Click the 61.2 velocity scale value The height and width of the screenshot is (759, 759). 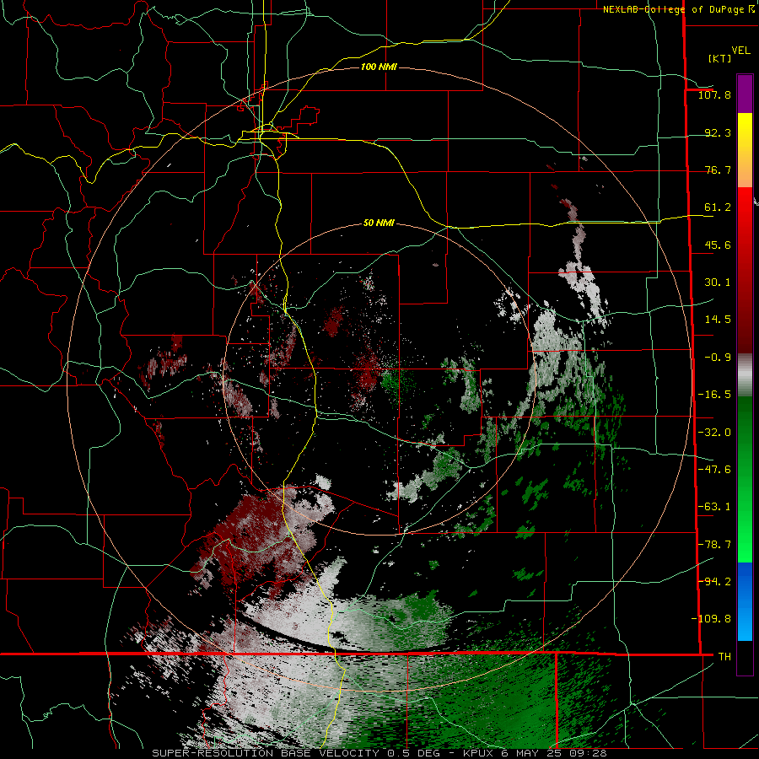point(718,207)
